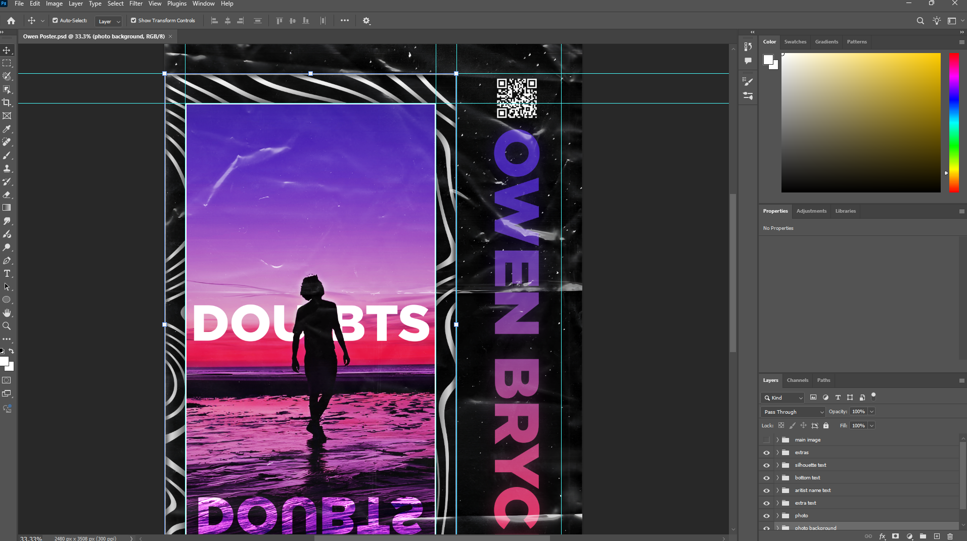Open the layer Kind filter dropdown
Viewport: 967px width, 541px height.
[x=781, y=398]
